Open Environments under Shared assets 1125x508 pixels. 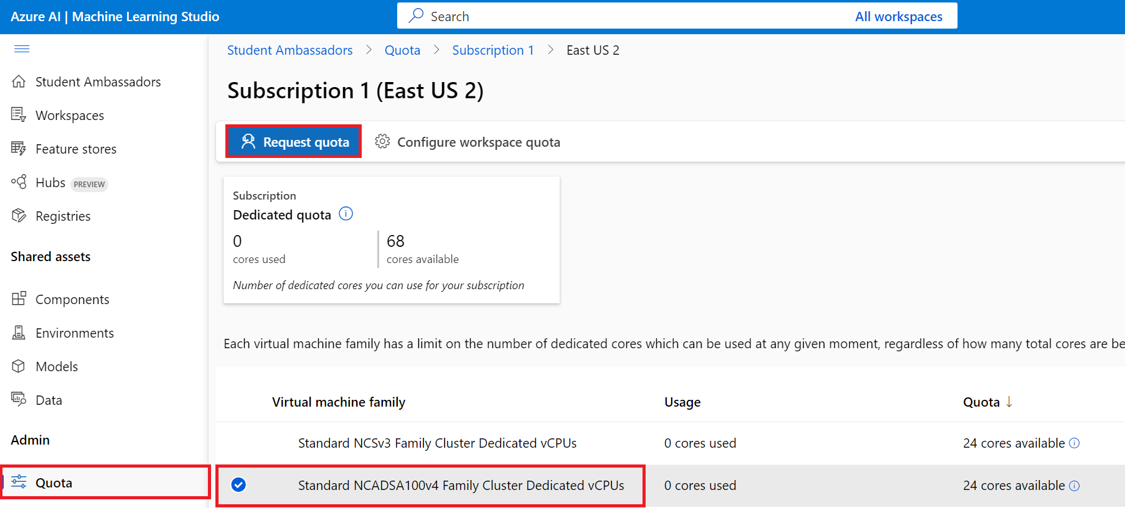tap(75, 333)
